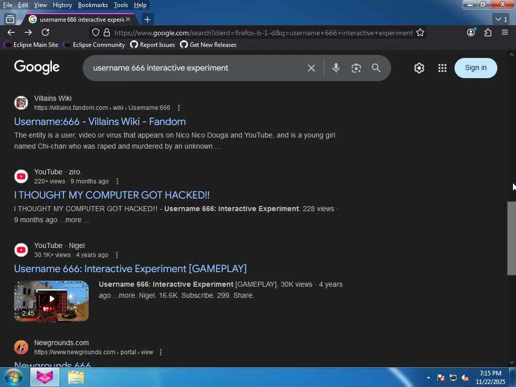This screenshot has height=387, width=516.
Task: Select the username 666 interactive experiment tab
Action: click(x=79, y=20)
